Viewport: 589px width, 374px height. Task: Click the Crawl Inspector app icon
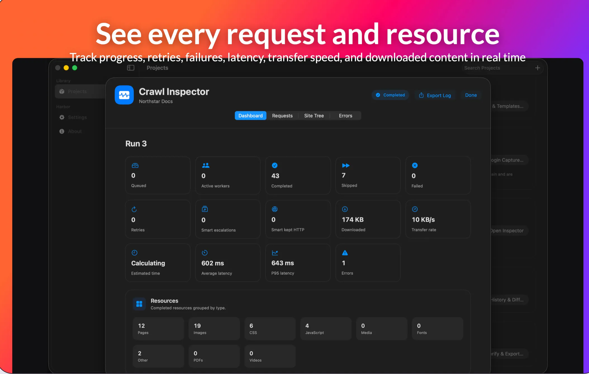click(x=124, y=95)
